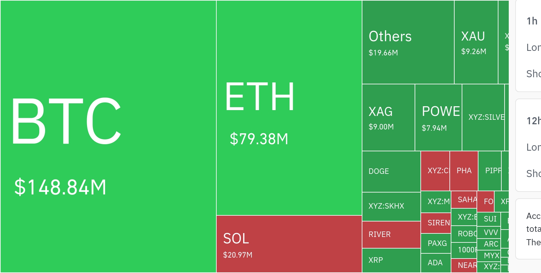Select the POWE $7.94M tile
541x273 pixels.
(x=438, y=118)
